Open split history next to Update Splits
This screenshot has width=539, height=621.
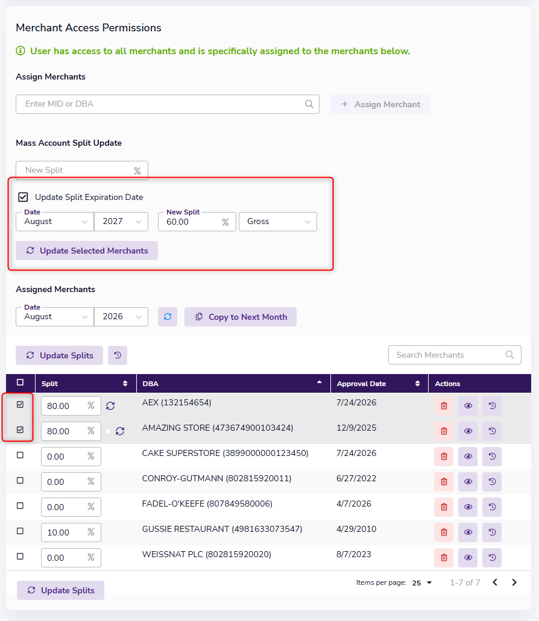click(x=118, y=355)
